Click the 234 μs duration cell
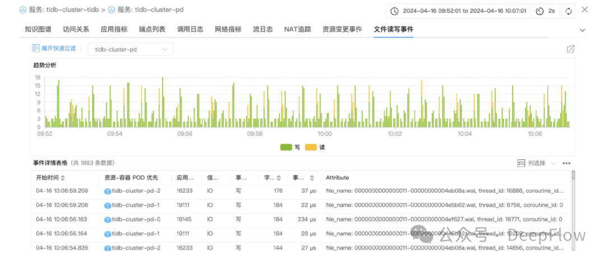Viewport: 605px width, 259px height. point(307,219)
